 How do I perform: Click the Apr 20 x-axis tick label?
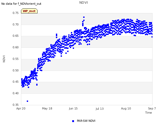point(21,108)
